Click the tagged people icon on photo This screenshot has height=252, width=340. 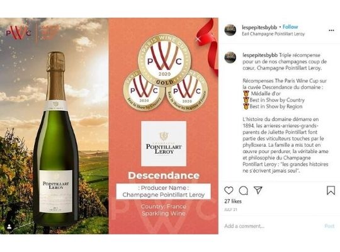click(9, 227)
